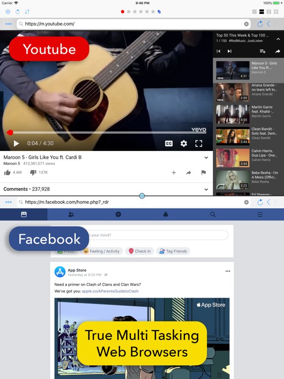Tap the blue duplicate-page icon after the dots
The width and height of the screenshot is (284, 379).
pyautogui.click(x=159, y=12)
